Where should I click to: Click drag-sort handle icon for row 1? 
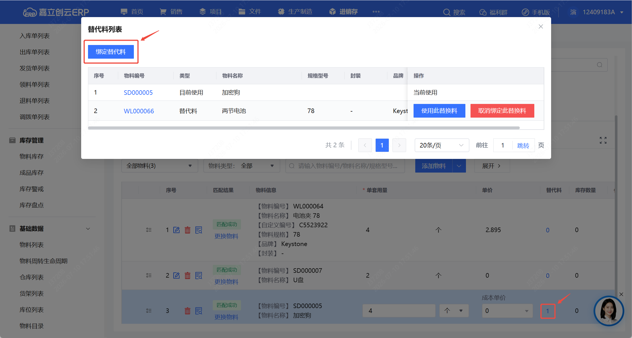149,230
